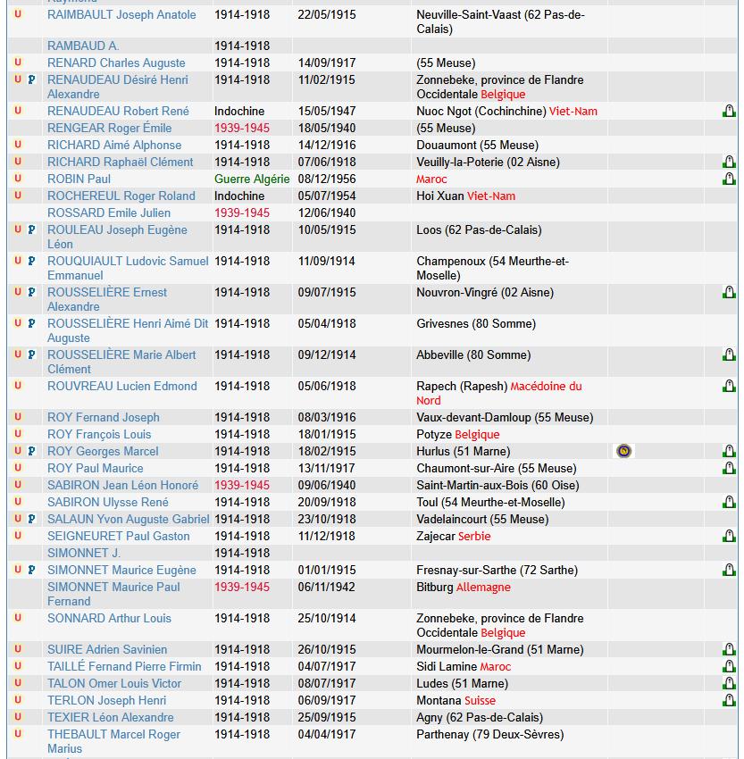Click the TEXIER Léon Alexandre name link

tap(110, 718)
